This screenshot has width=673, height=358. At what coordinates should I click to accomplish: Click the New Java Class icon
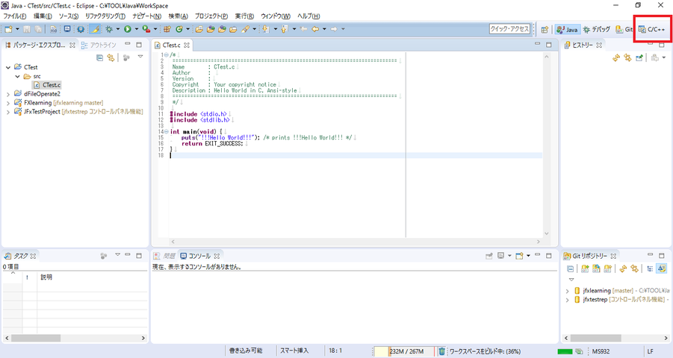point(179,29)
